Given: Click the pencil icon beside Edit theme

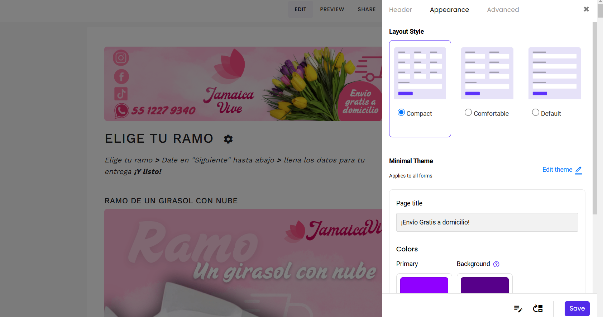Looking at the screenshot, I should click(x=579, y=170).
